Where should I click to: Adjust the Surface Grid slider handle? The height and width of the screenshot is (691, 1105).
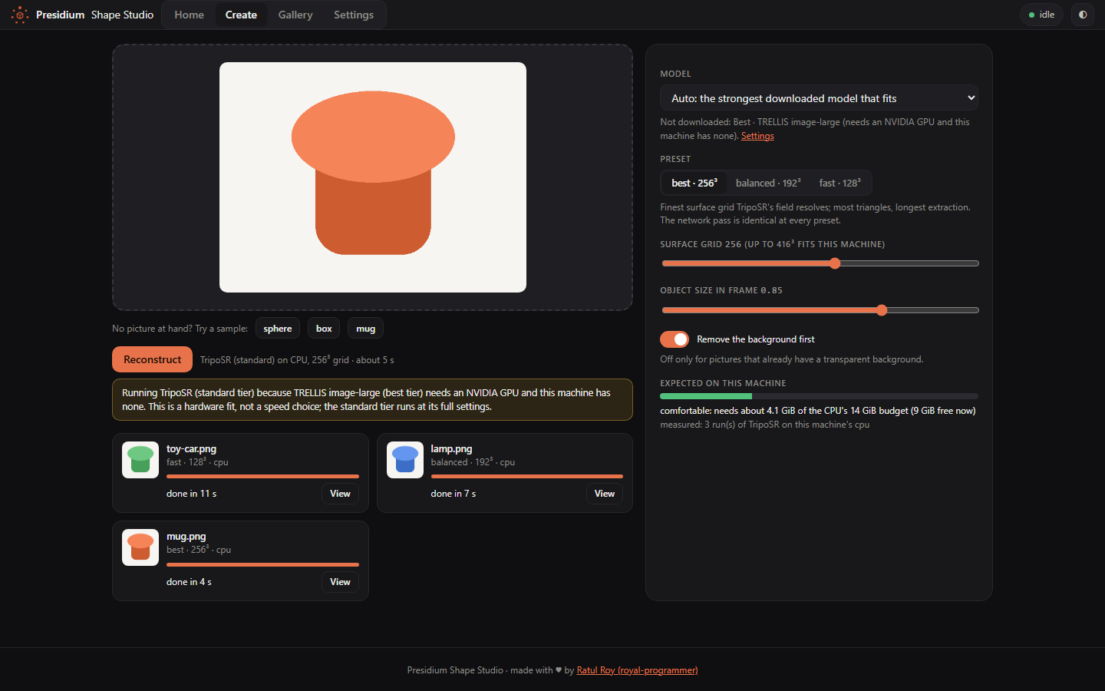[835, 263]
